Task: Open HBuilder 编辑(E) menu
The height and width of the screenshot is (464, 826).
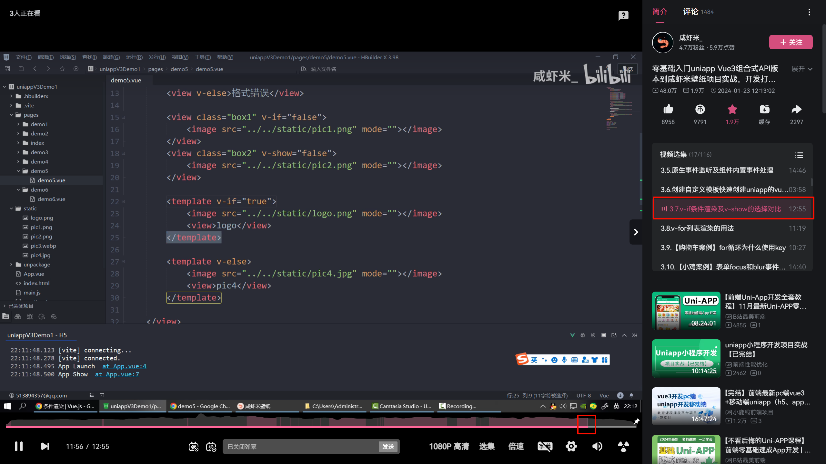Action: [x=45, y=57]
